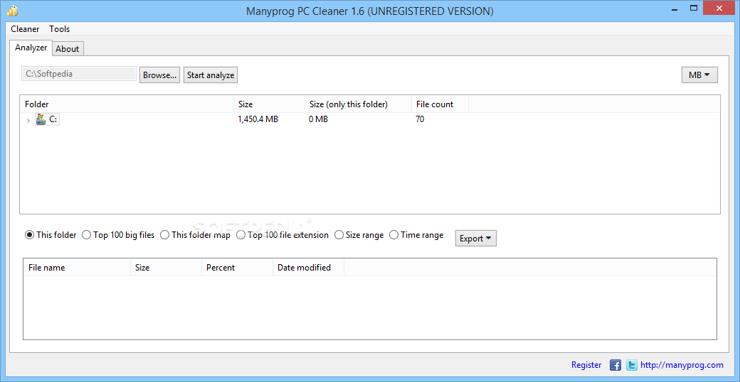Image resolution: width=740 pixels, height=382 pixels.
Task: Open the http://manyprog.com link
Action: coord(682,365)
